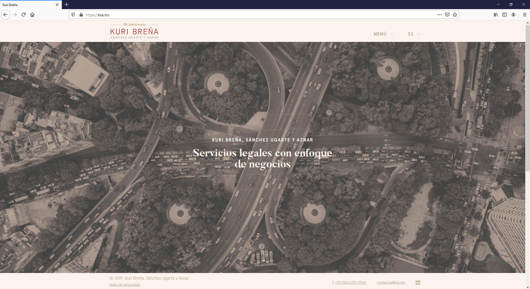Click the browser back arrow button
The width and height of the screenshot is (530, 289).
coord(6,15)
